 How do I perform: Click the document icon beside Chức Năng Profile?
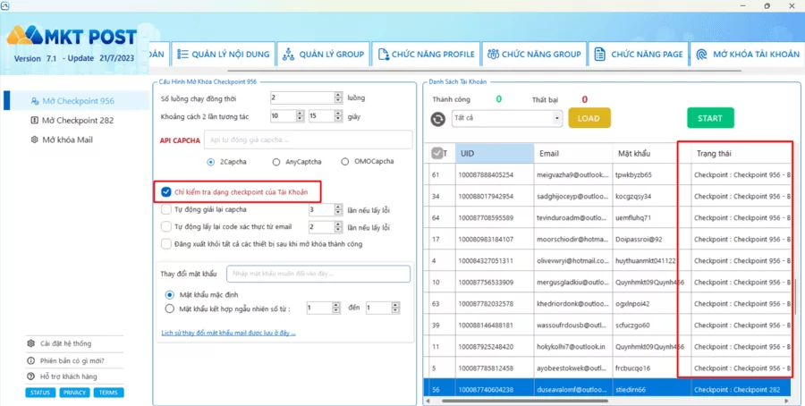[x=383, y=54]
